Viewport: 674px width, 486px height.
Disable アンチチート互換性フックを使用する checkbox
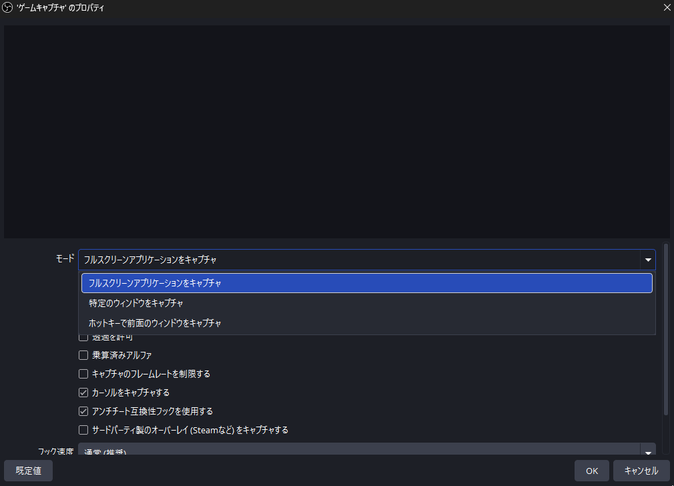click(x=83, y=411)
